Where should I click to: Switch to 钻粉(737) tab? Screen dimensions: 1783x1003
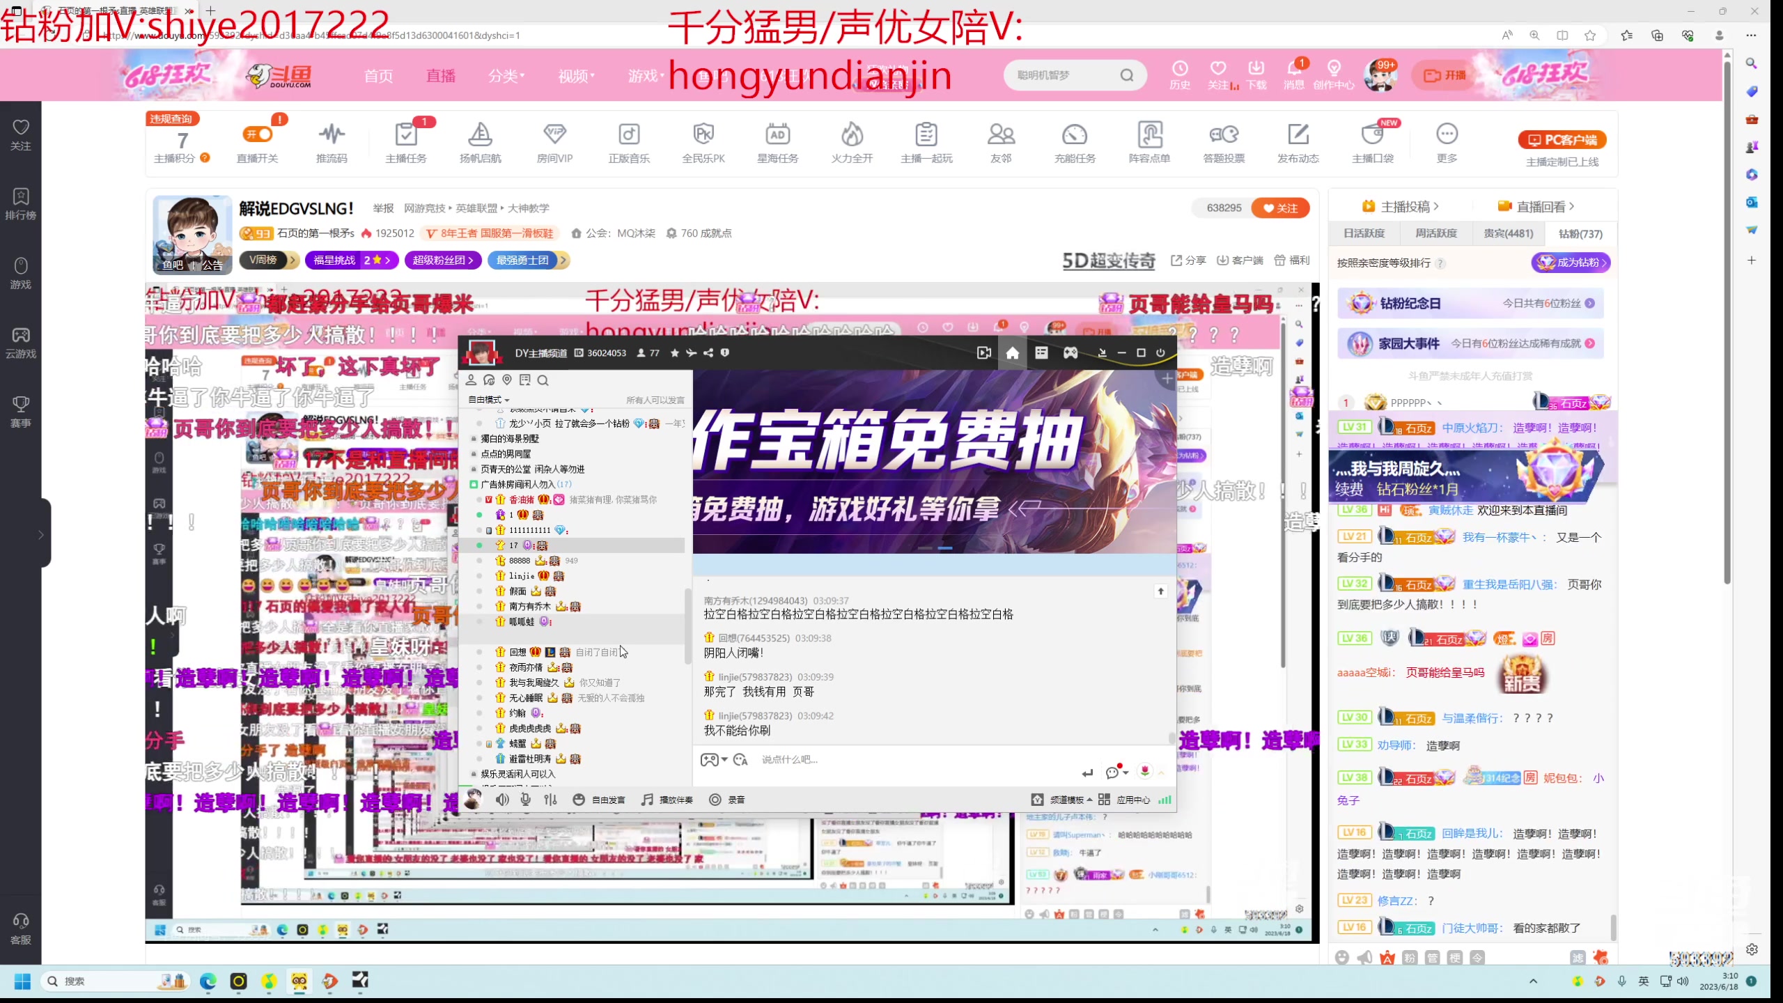(1580, 233)
